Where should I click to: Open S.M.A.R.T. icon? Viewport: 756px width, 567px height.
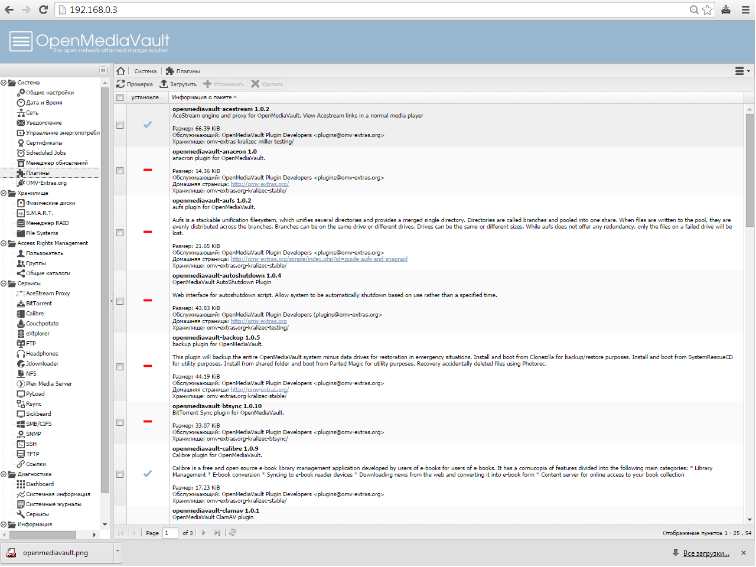click(x=21, y=213)
